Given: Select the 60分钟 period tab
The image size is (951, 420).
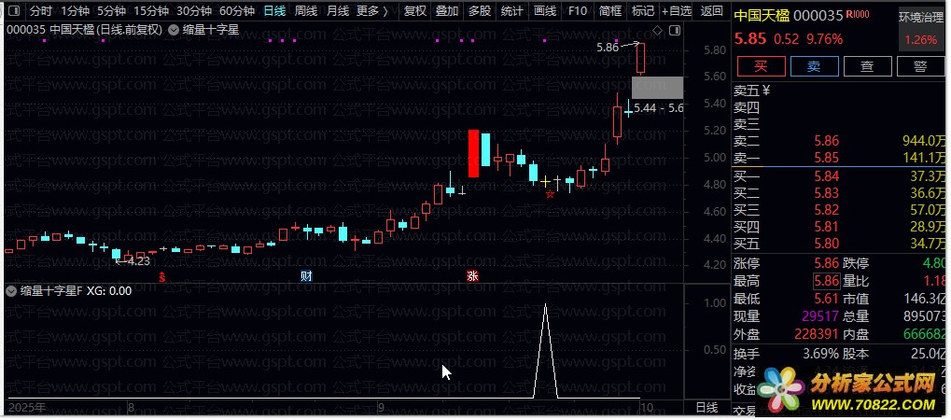Looking at the screenshot, I should pyautogui.click(x=236, y=10).
